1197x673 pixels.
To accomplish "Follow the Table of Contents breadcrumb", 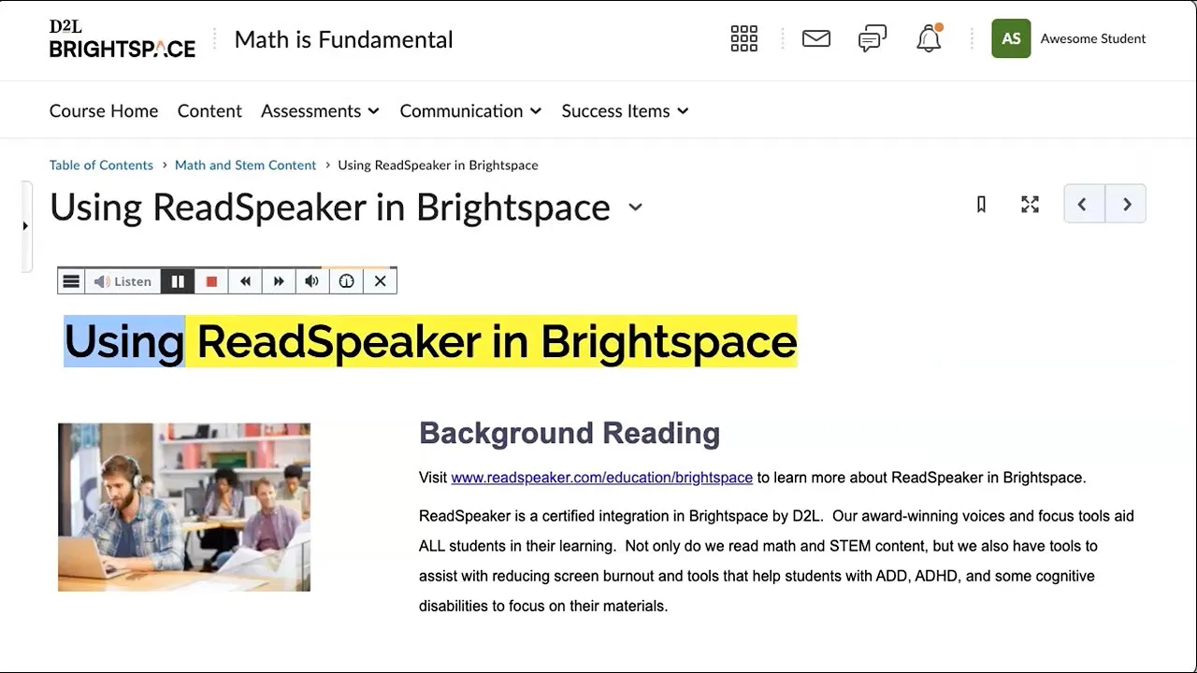I will click(101, 165).
